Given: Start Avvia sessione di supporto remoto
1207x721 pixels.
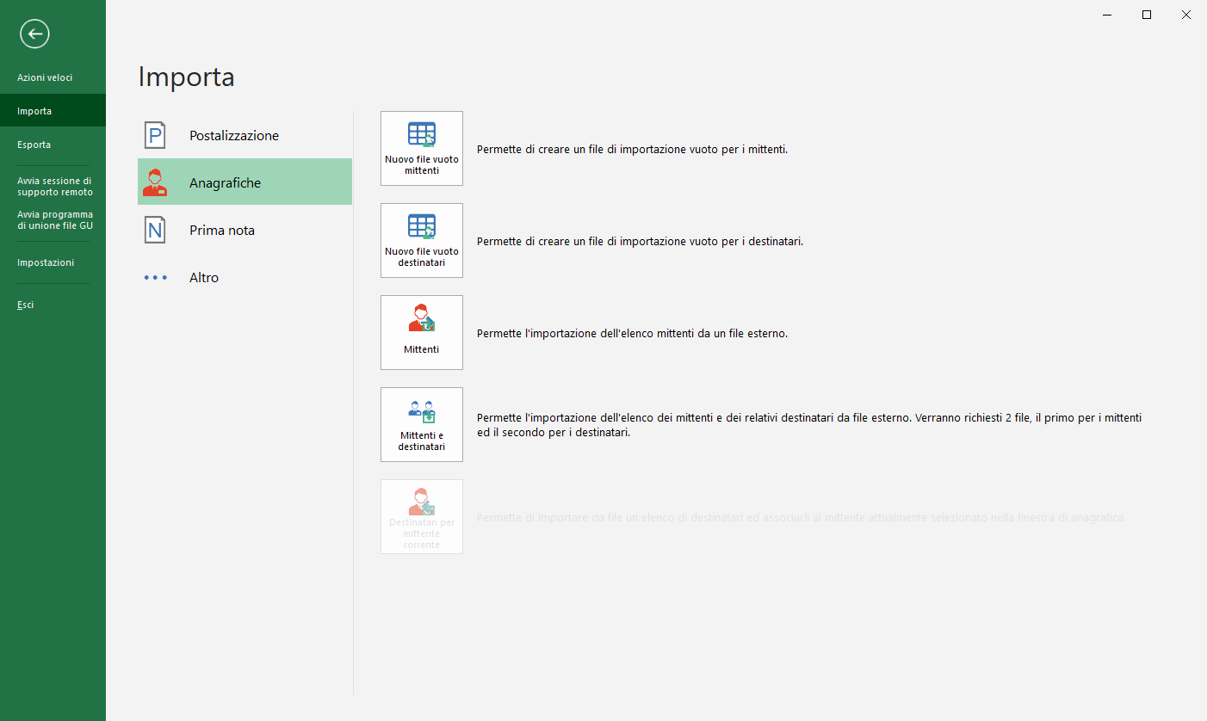Looking at the screenshot, I should [54, 187].
